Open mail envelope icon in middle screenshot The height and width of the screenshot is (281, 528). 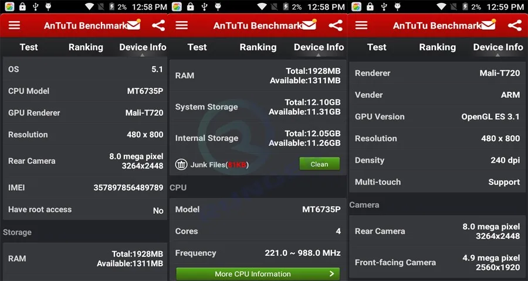309,25
